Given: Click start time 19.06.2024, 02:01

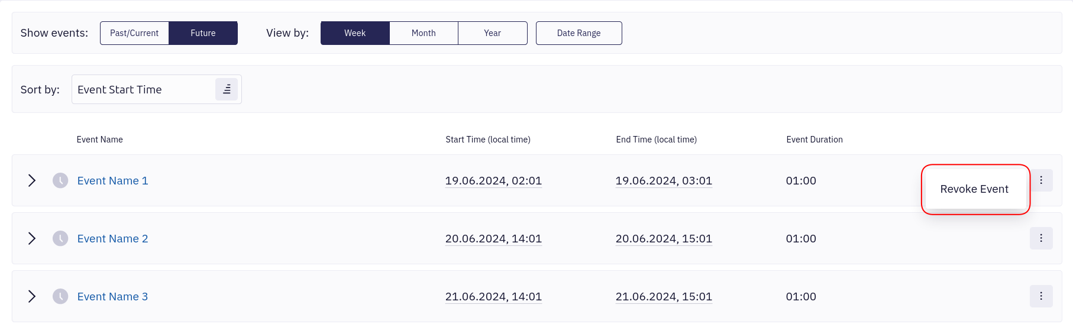Looking at the screenshot, I should pyautogui.click(x=493, y=180).
